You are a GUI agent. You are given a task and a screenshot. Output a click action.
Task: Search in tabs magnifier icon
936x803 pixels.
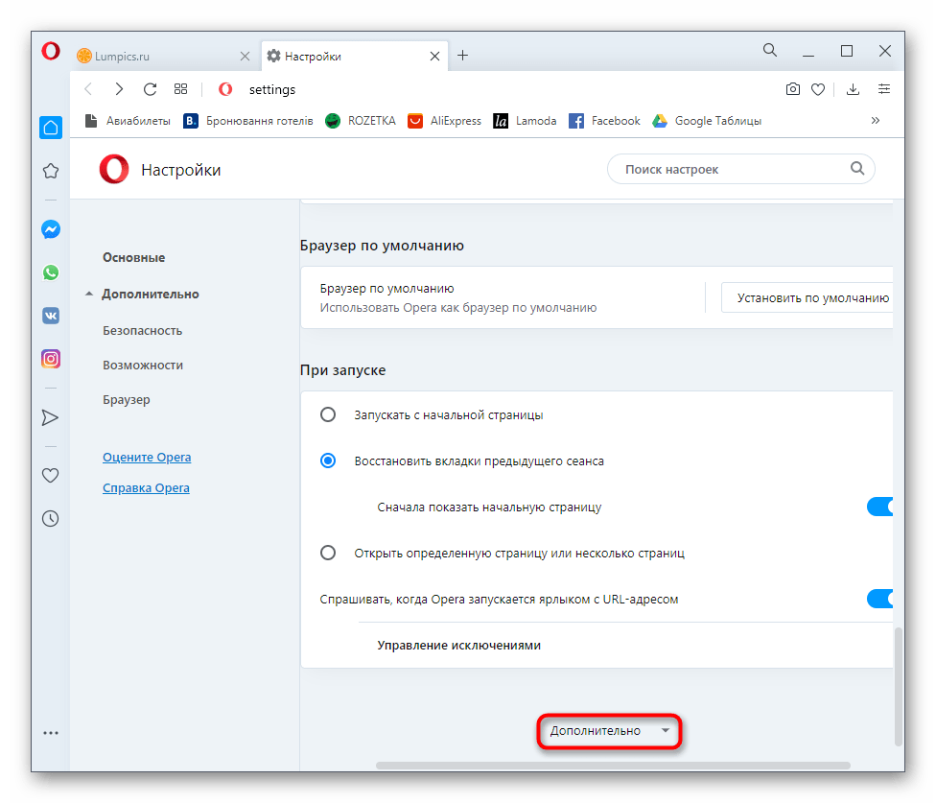click(770, 50)
